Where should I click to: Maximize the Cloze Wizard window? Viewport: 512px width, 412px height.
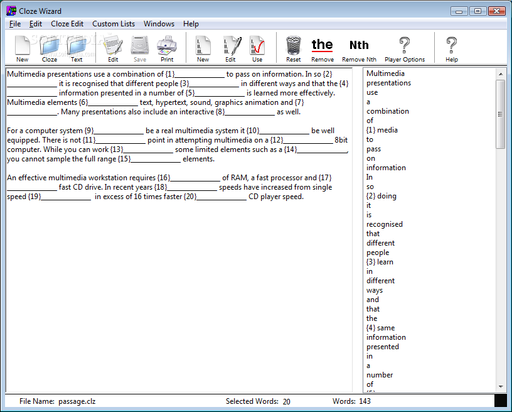[x=477, y=11]
